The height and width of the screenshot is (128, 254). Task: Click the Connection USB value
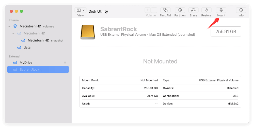(x=235, y=96)
